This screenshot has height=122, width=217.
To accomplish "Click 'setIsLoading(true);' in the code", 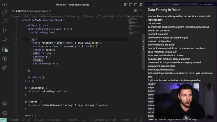I will coord(43,33).
